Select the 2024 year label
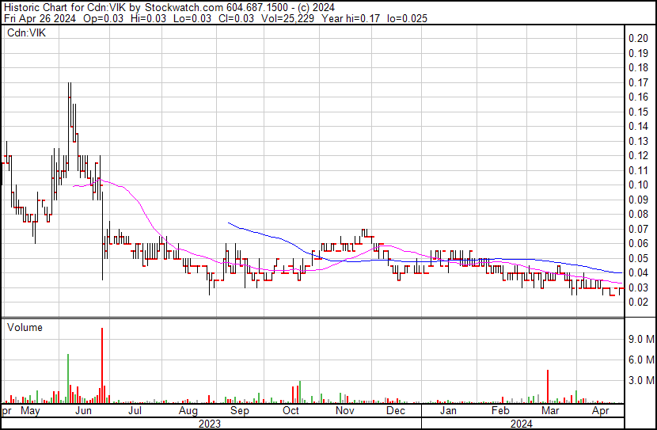 tap(522, 423)
